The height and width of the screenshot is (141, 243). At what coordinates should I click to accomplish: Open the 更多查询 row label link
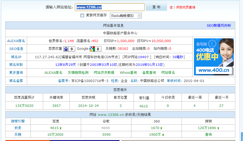[x=16, y=72]
